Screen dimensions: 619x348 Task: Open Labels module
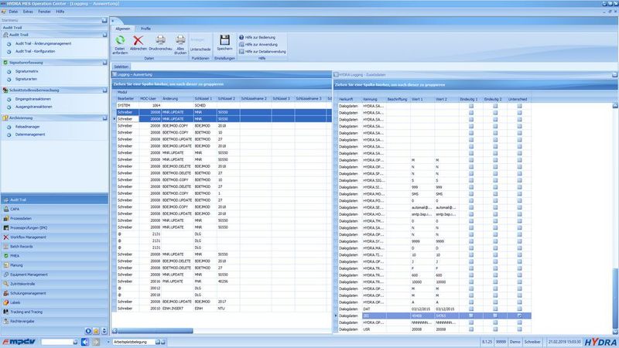54,302
